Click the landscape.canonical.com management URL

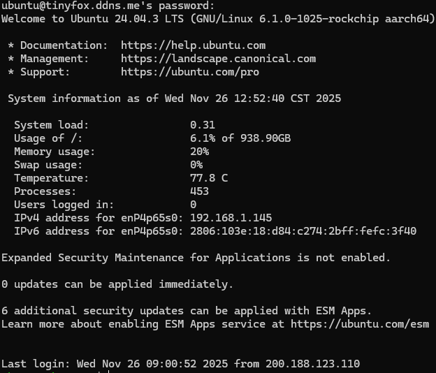[218, 59]
